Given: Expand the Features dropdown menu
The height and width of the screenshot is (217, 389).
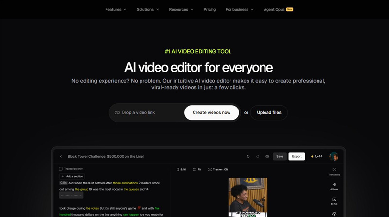Looking at the screenshot, I should (x=116, y=9).
